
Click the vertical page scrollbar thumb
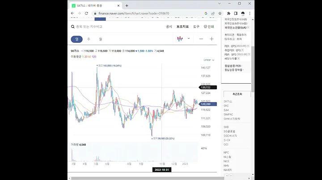(x=253, y=69)
